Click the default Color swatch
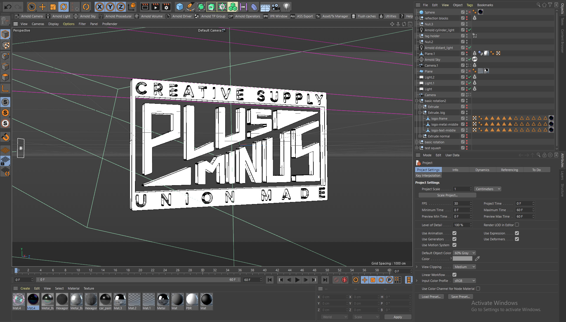 [462, 259]
